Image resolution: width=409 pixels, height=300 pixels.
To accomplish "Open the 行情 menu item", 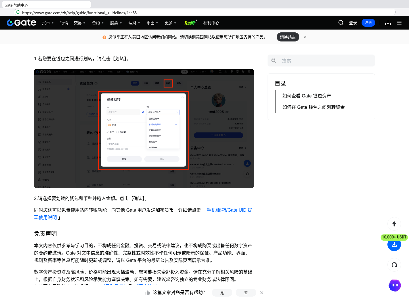I will pos(64,23).
